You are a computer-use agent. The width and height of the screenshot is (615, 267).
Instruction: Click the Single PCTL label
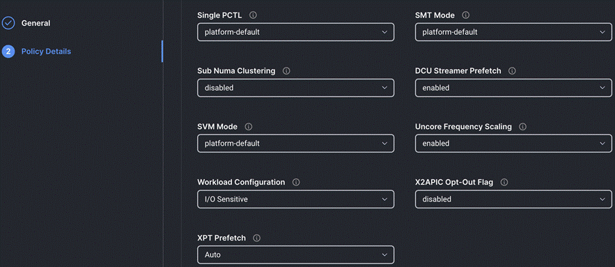pos(219,15)
